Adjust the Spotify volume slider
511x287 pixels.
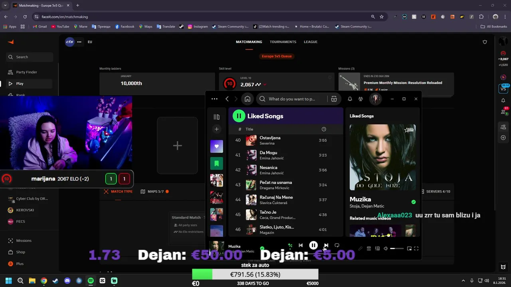tap(397, 249)
